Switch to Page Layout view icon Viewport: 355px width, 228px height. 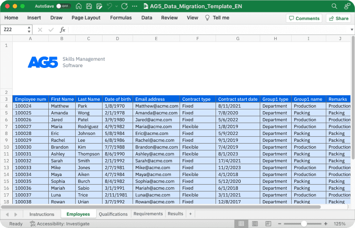(255, 224)
